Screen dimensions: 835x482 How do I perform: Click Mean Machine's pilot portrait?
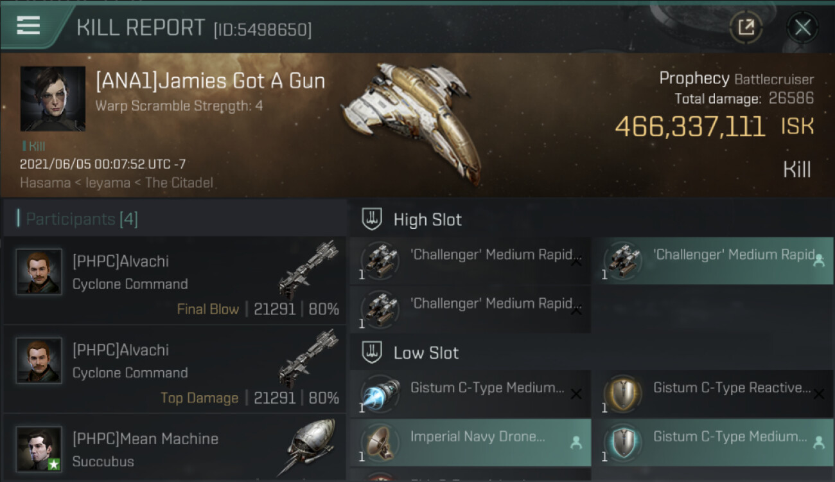pyautogui.click(x=39, y=449)
